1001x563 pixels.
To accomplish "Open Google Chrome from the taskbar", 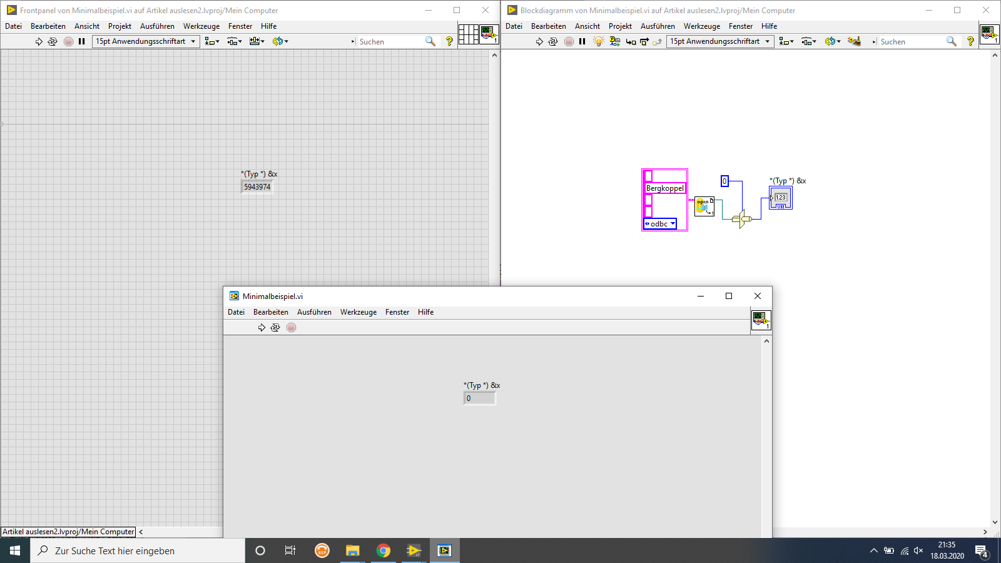I will (384, 550).
